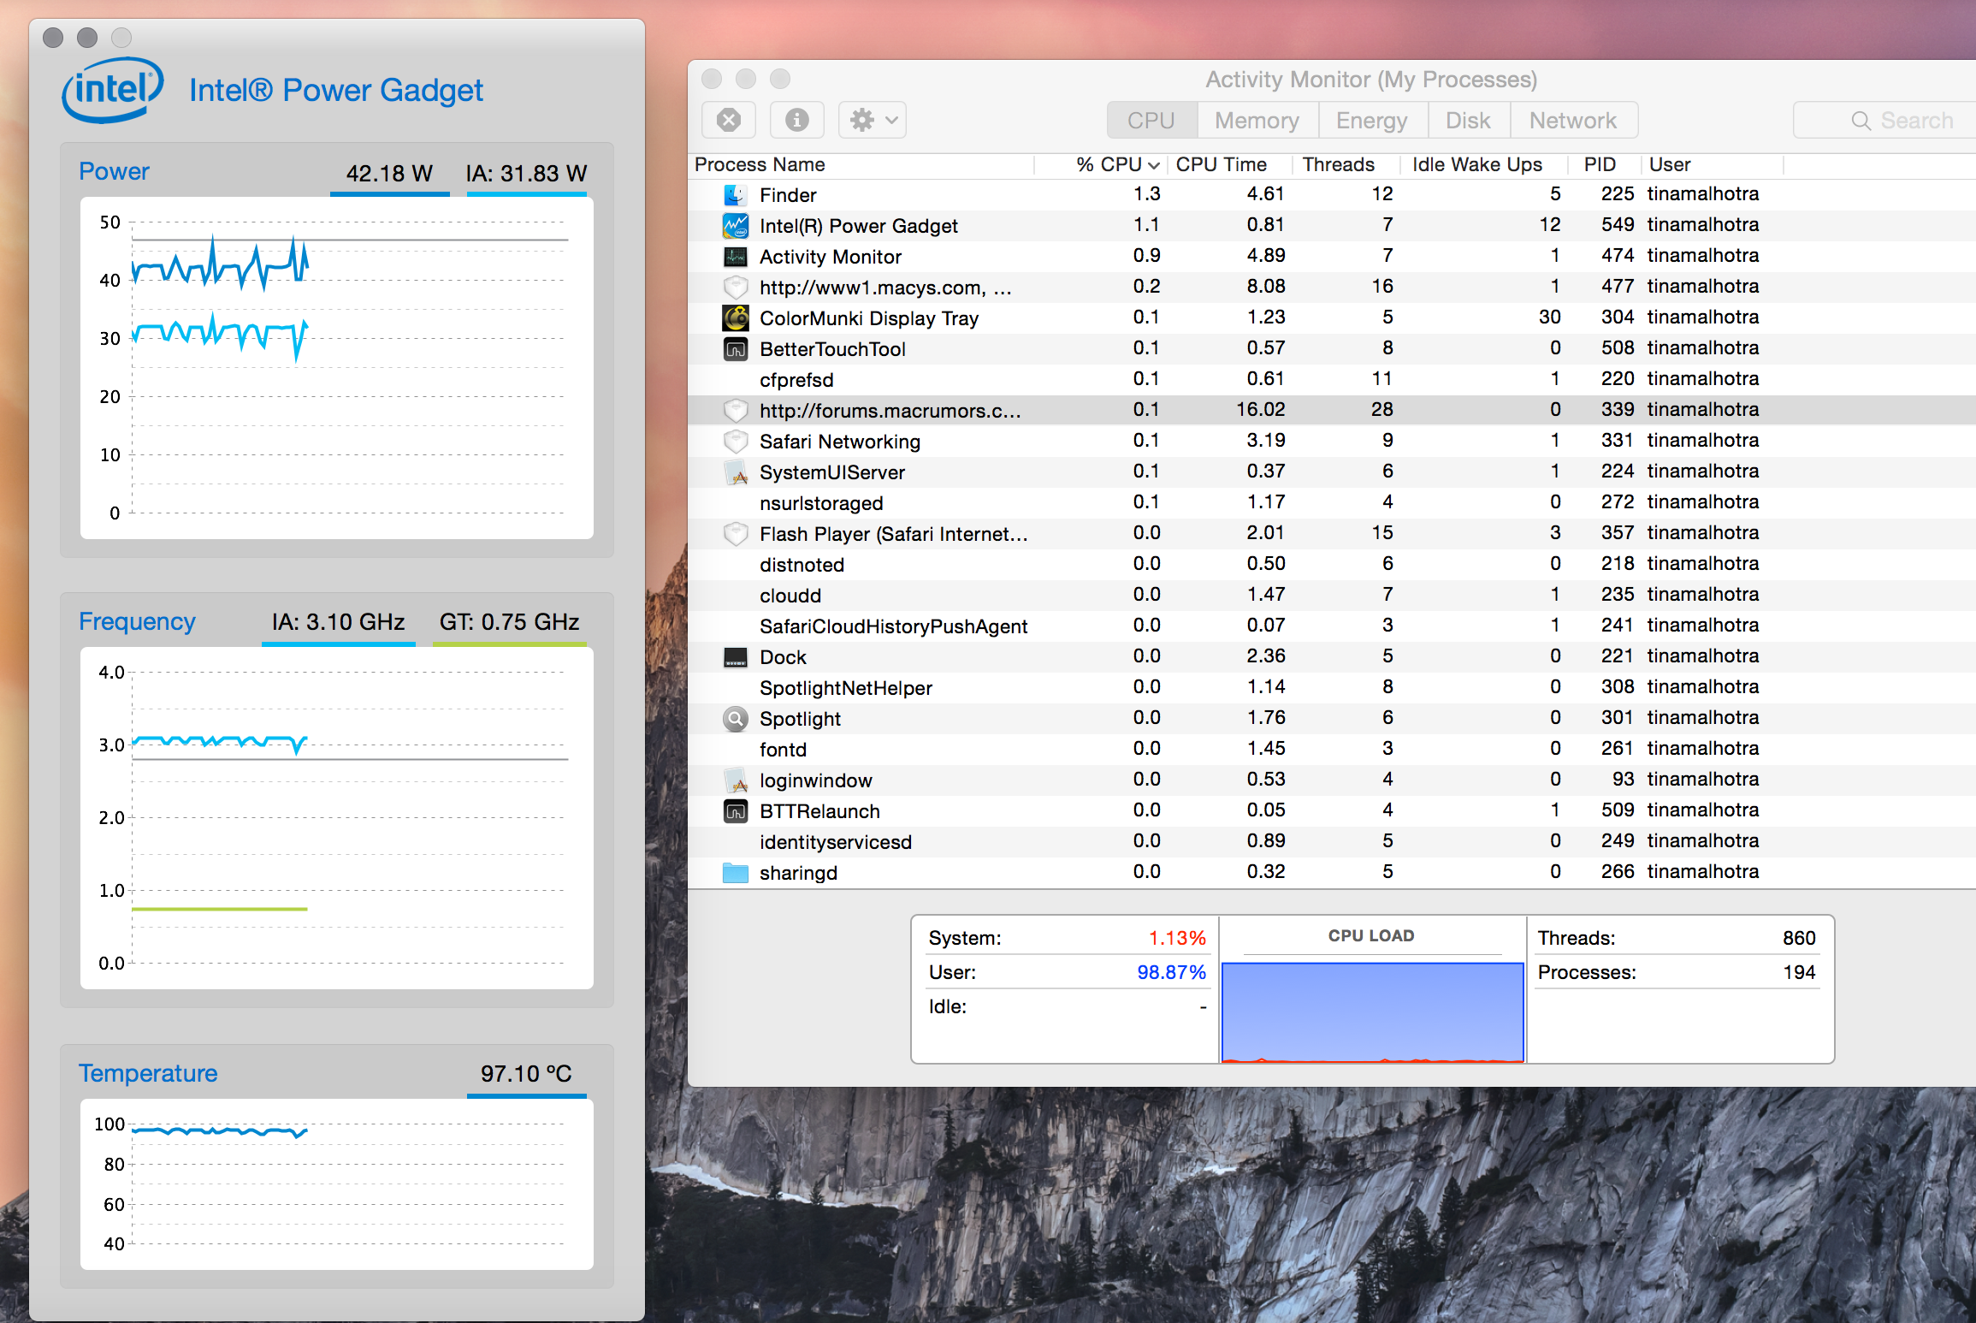
Task: Select the Intel(R) Power Gadget process icon
Action: [736, 226]
